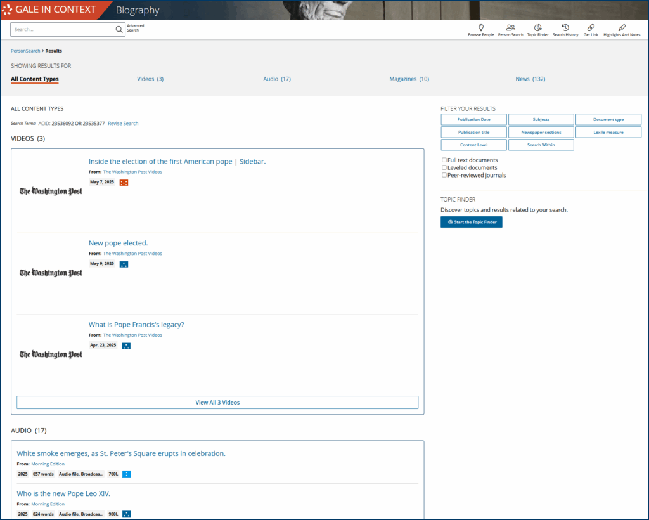Open the Newspaper sections filter
This screenshot has height=520, width=649.
coord(541,133)
